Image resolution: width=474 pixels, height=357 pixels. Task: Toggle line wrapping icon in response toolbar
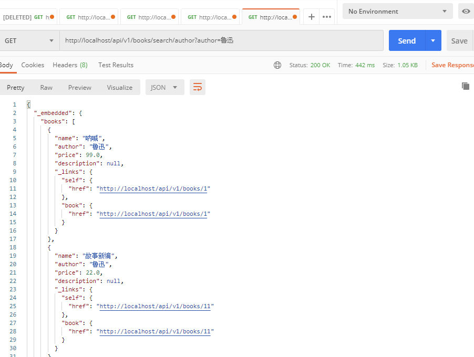(x=198, y=87)
